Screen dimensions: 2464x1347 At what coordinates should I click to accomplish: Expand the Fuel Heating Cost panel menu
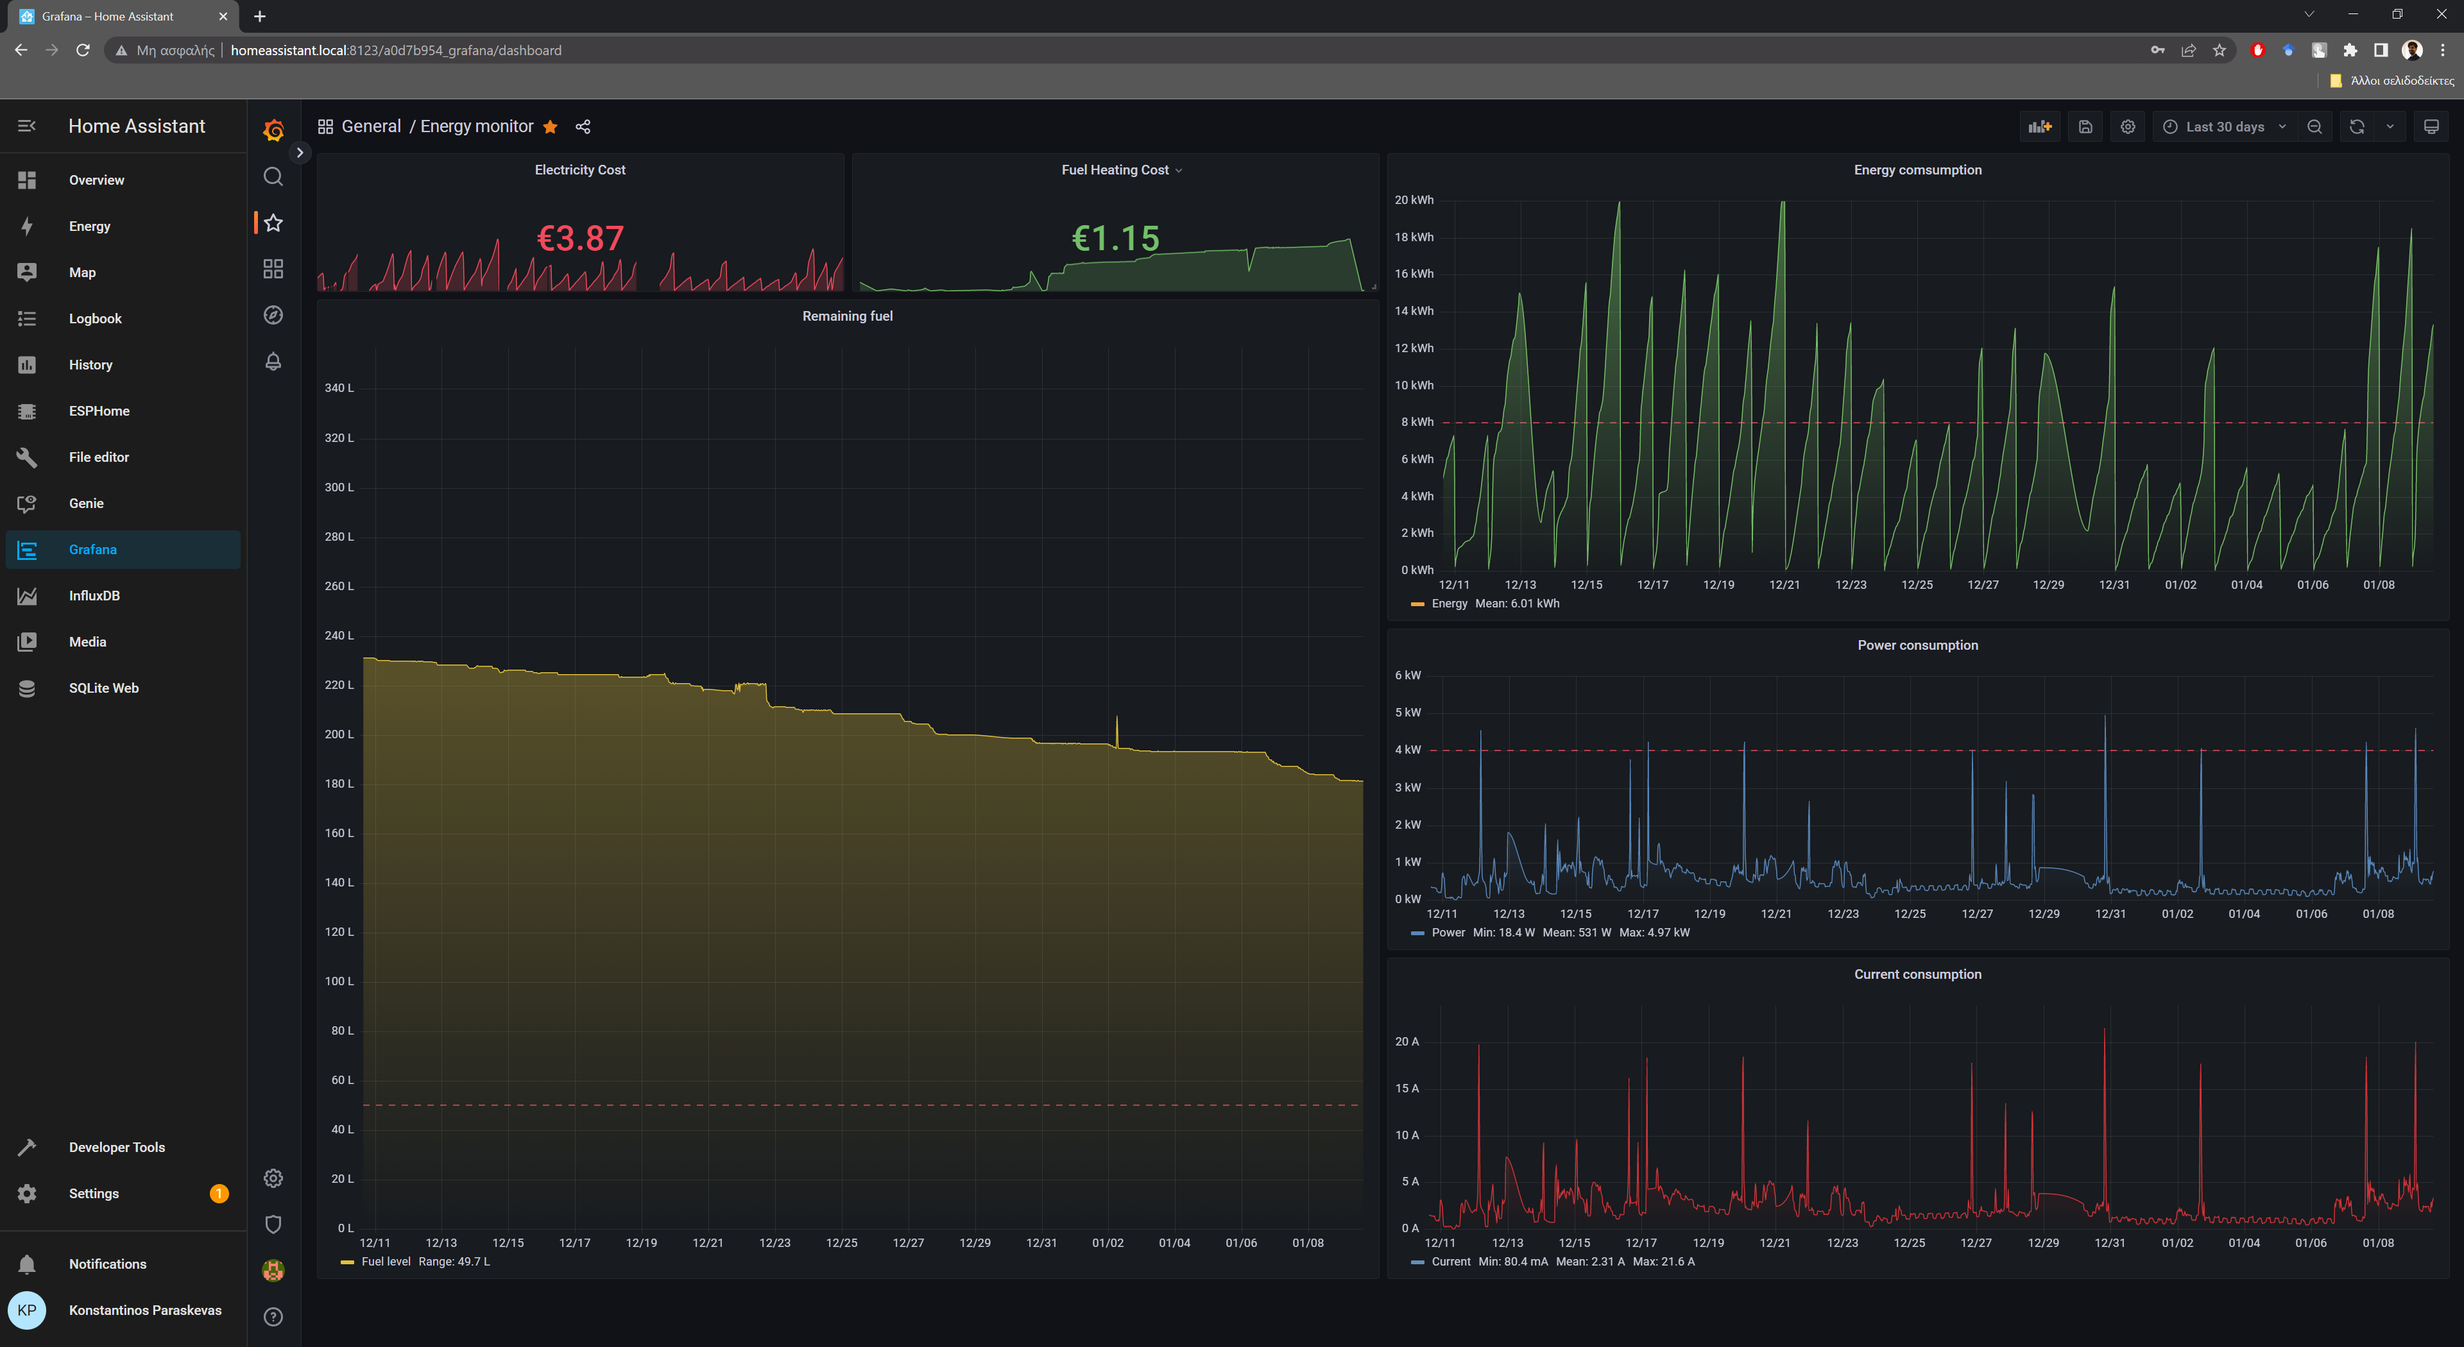(x=1179, y=170)
